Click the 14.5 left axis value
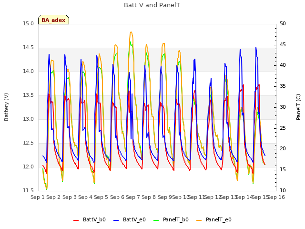305x229 pixels. [x=29, y=48]
